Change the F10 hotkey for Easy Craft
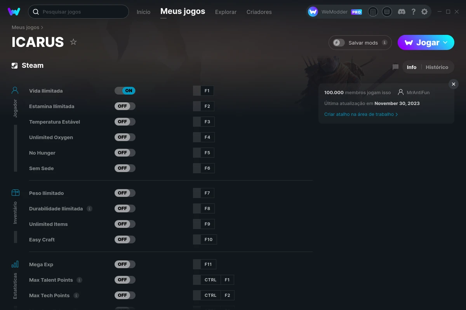The image size is (466, 310). tap(205, 239)
